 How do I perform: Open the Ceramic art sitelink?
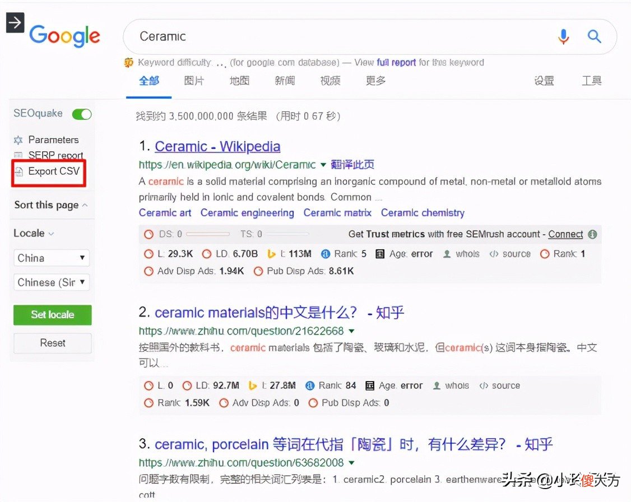(x=165, y=213)
